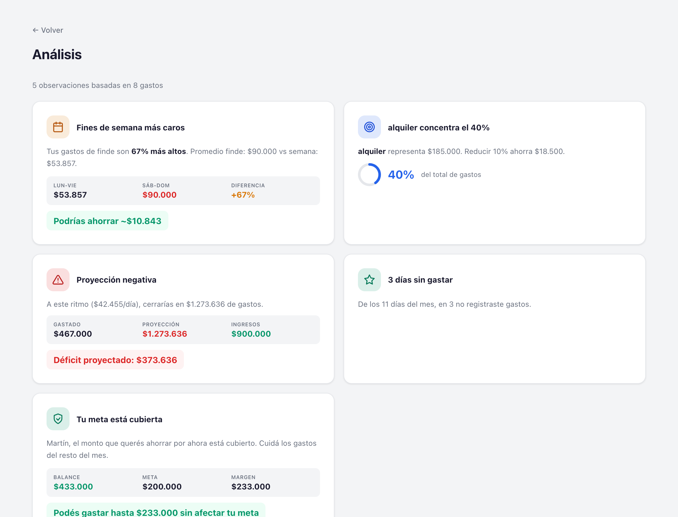678x517 pixels.
Task: Click the red warning triangle icon
Action: pyautogui.click(x=58, y=280)
